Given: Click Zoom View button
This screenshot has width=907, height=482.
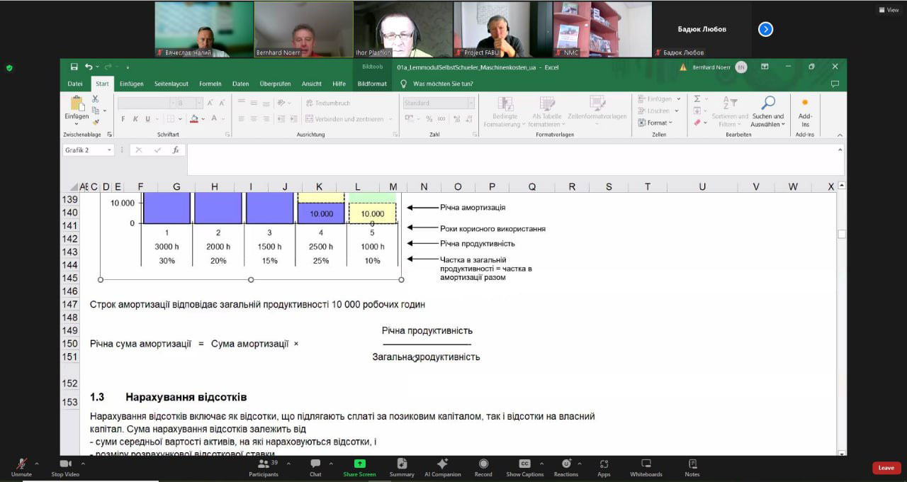Looking at the screenshot, I should point(889,10).
